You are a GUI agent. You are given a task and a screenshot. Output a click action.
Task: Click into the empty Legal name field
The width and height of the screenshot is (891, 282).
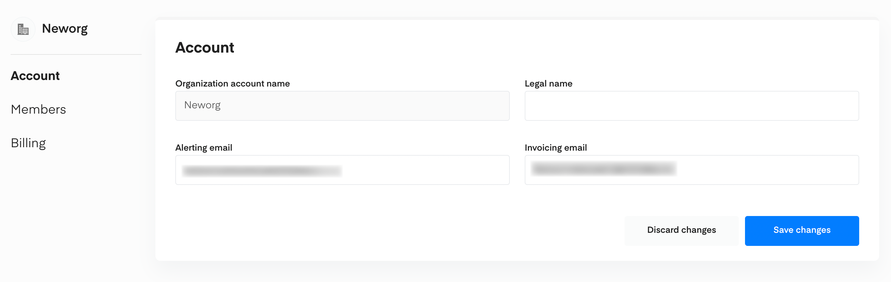point(692,106)
